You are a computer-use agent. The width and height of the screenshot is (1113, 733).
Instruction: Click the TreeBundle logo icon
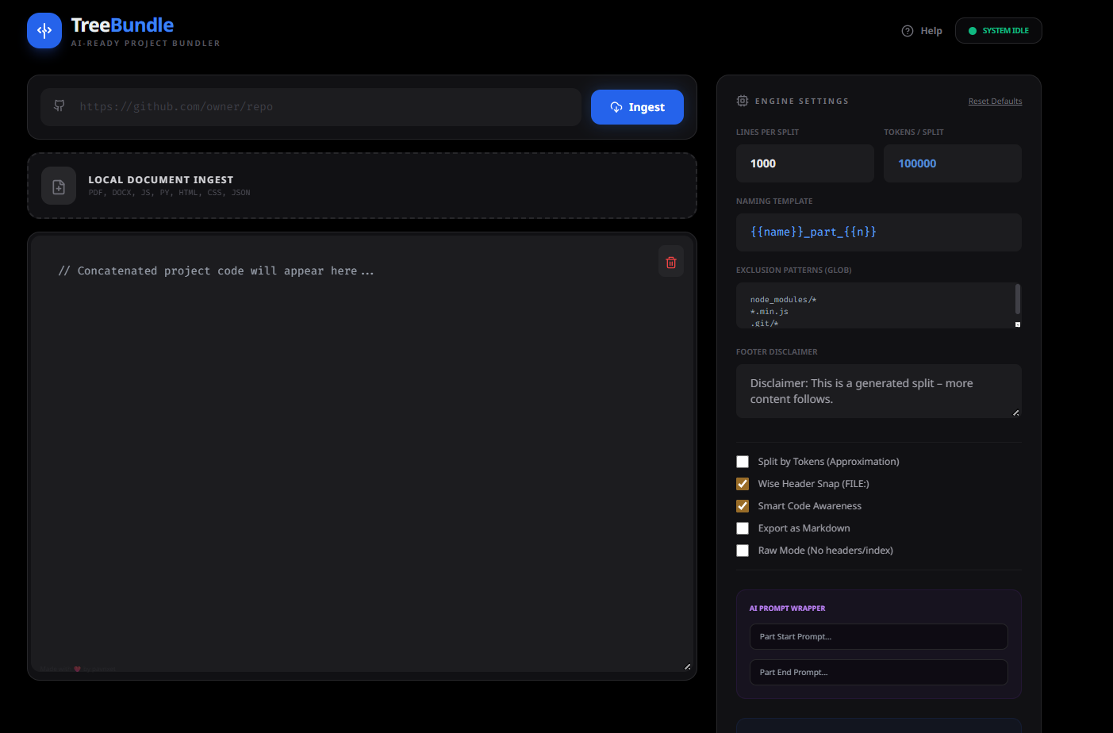point(44,30)
